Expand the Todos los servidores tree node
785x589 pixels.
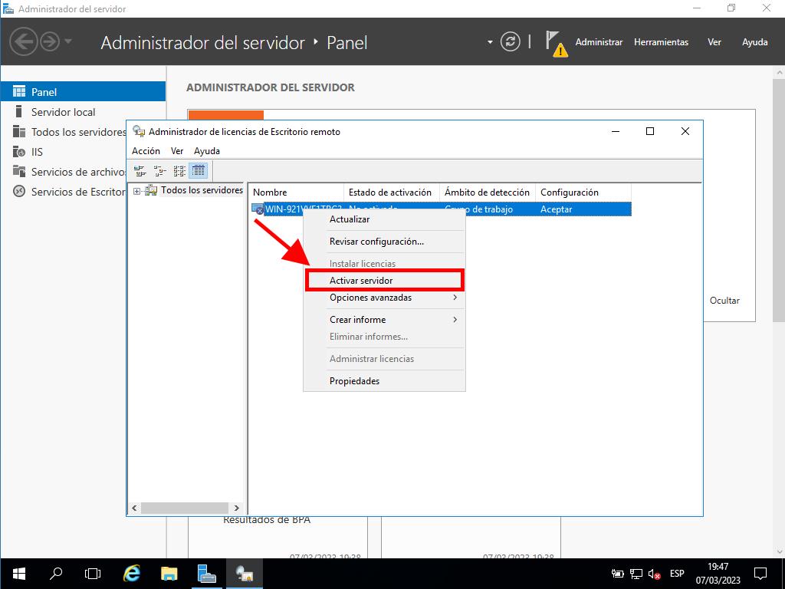point(136,191)
